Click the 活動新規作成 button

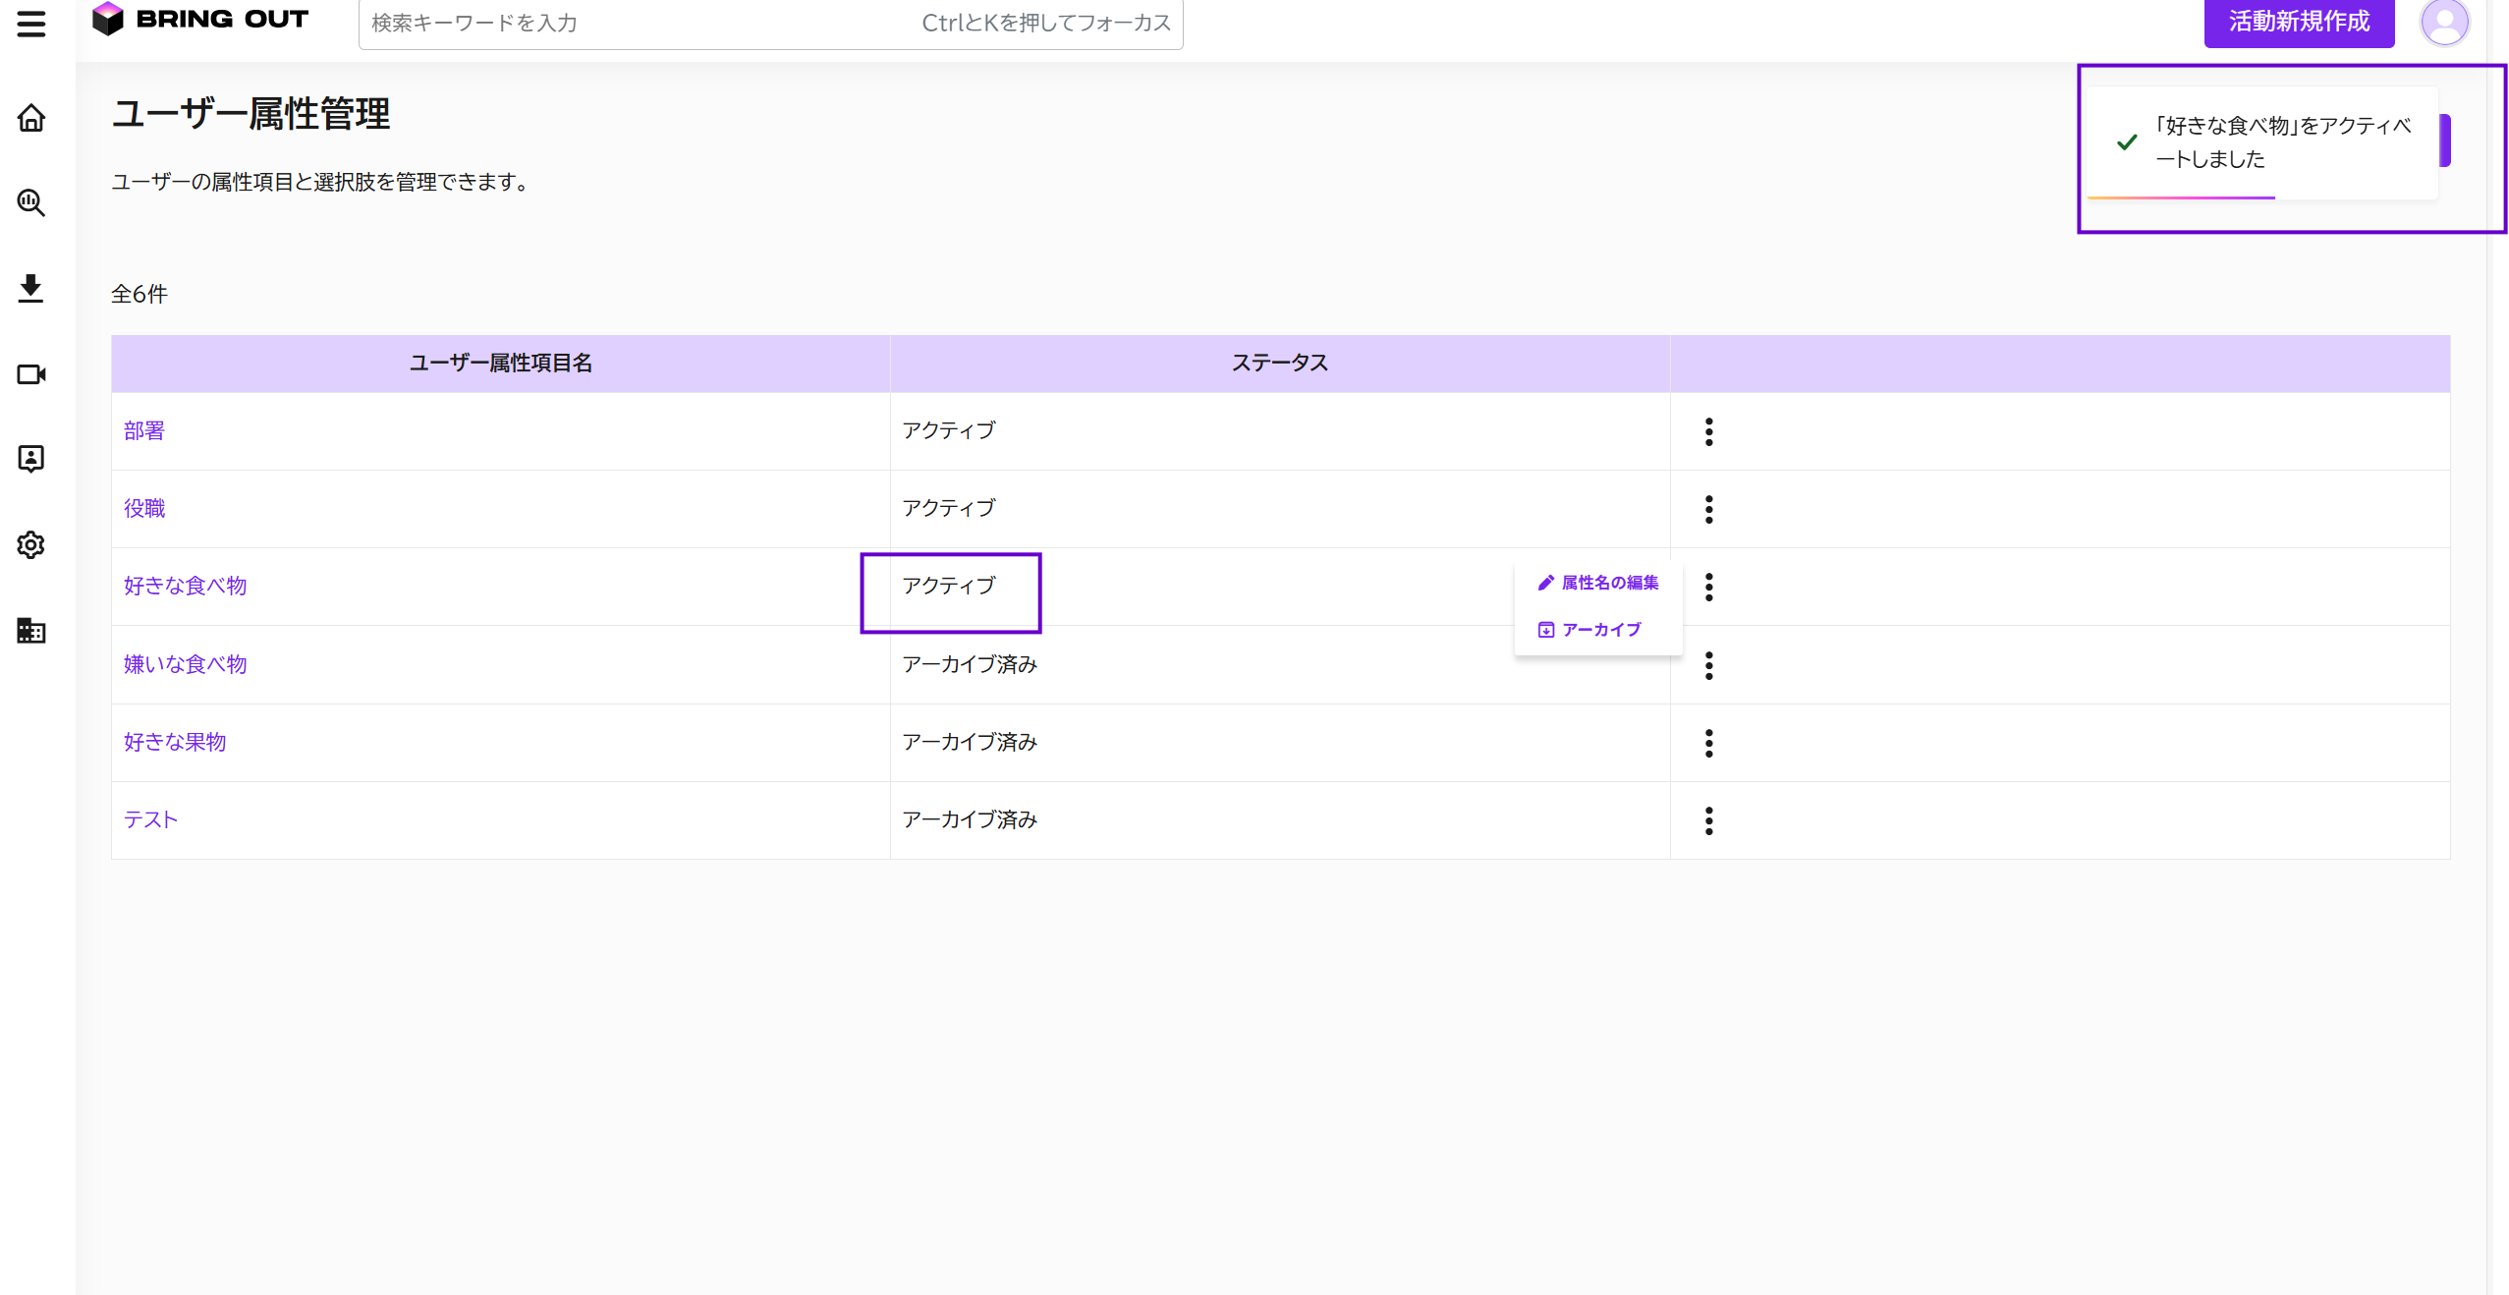pyautogui.click(x=2298, y=22)
